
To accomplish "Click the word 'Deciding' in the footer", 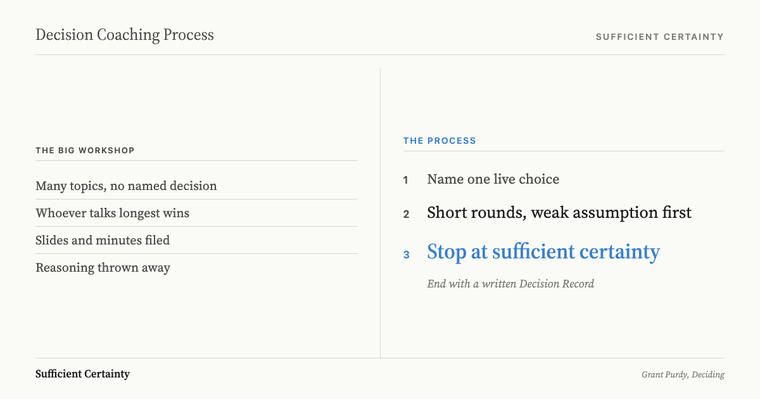I will pyautogui.click(x=708, y=375).
